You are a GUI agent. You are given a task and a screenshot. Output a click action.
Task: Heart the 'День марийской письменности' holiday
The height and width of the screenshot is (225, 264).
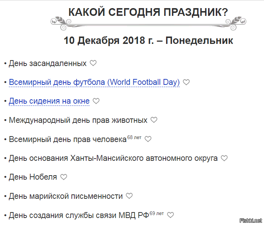[x=129, y=196]
